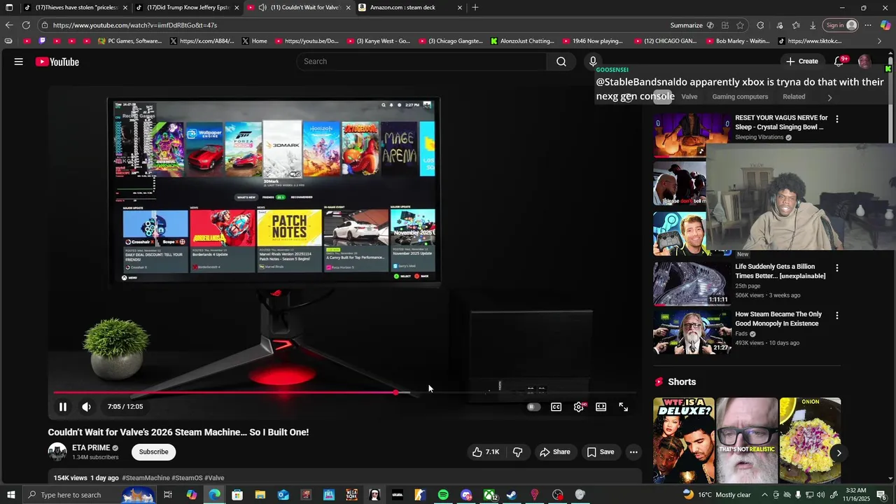
Task: Open PC Games, Software bookmark
Action: point(130,41)
